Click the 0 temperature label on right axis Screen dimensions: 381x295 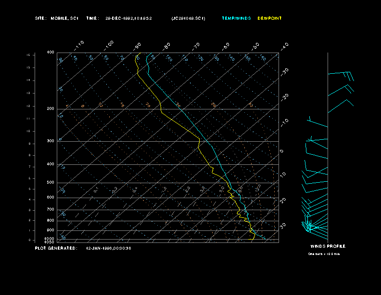[x=282, y=151]
